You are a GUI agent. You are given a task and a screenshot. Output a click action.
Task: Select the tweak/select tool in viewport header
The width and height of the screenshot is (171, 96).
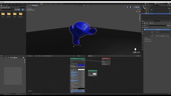click(x=30, y=5)
